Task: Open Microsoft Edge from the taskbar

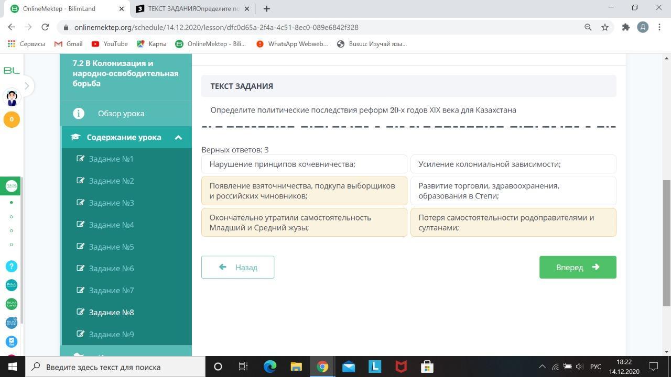Action: (270, 367)
